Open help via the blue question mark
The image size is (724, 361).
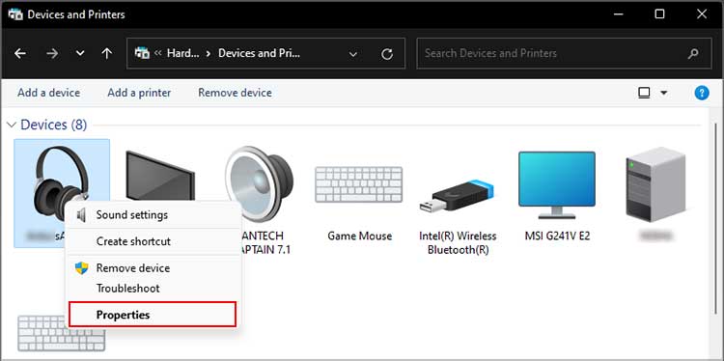point(702,93)
